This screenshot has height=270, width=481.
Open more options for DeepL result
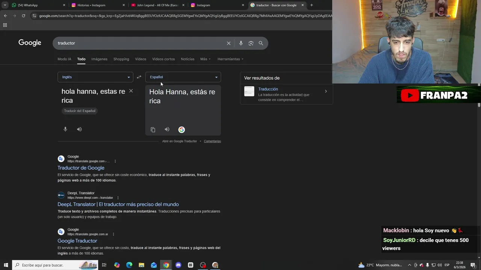tap(118, 198)
